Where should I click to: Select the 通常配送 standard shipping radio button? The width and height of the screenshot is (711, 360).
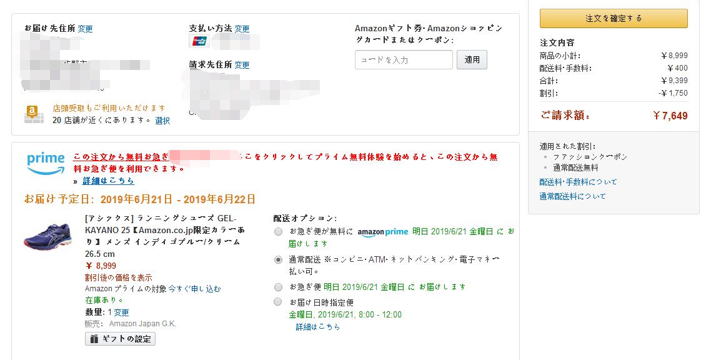[278, 260]
